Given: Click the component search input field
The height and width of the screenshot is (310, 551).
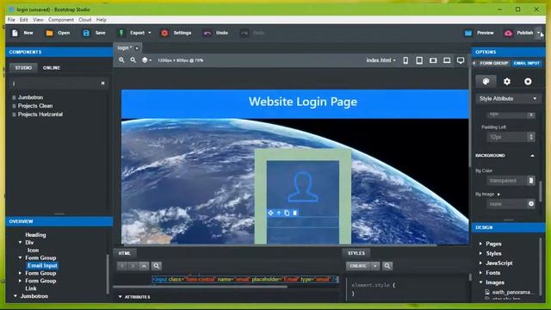Looking at the screenshot, I should tap(54, 84).
